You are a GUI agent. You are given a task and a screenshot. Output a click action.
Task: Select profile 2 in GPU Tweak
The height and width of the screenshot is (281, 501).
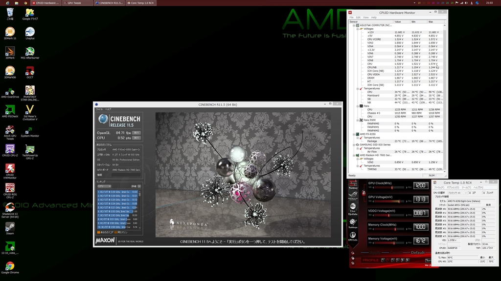click(388, 261)
